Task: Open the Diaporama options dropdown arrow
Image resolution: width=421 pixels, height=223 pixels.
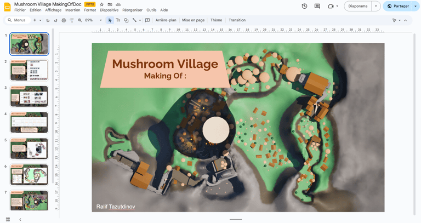Action: [x=376, y=6]
